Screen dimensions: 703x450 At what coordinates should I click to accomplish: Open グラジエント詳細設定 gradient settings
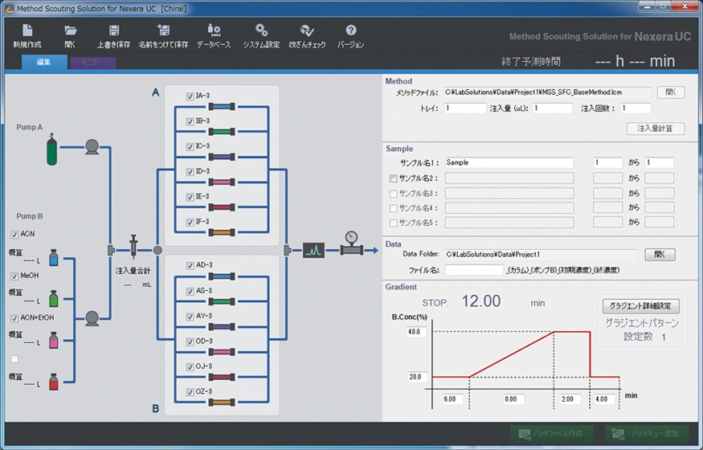640,306
